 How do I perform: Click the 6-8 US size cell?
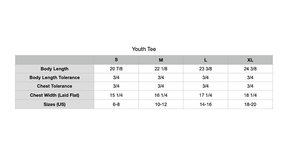(116, 105)
